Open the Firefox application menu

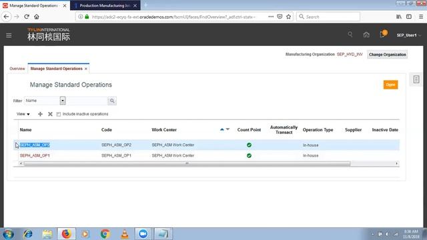click(421, 17)
